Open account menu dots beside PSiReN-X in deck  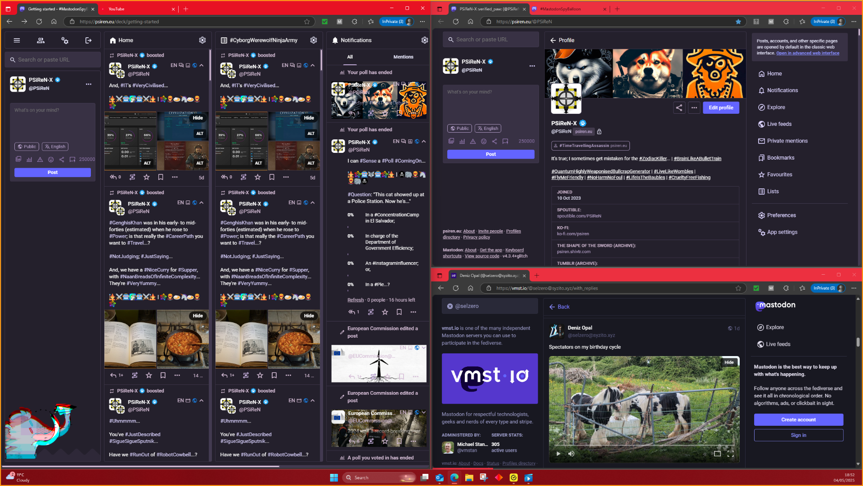coord(89,84)
